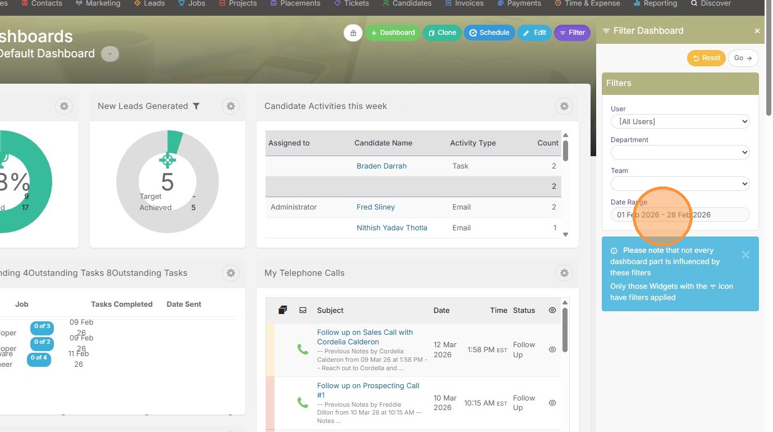Viewport: 773px width, 432px height.
Task: Open Candidate Activities widget settings gear
Action: click(564, 106)
